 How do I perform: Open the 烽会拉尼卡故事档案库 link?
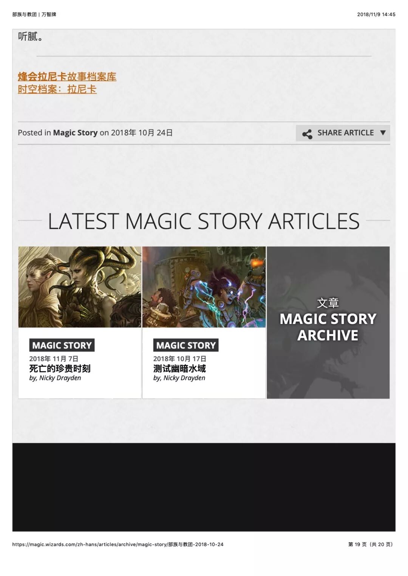click(x=67, y=77)
